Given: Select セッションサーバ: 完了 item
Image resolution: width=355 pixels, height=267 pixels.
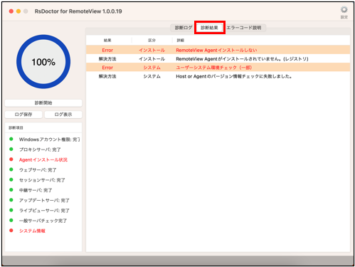Looking at the screenshot, I should [x=42, y=180].
